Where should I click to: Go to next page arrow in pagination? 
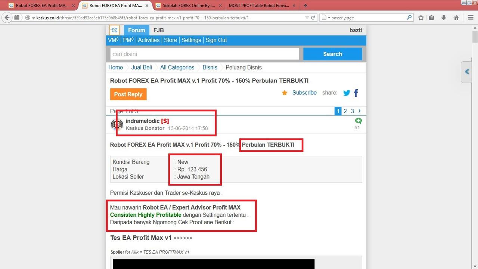pos(360,111)
